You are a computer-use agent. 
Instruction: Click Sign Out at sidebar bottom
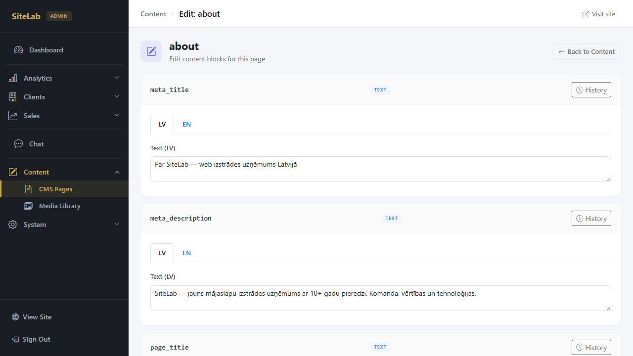36,339
